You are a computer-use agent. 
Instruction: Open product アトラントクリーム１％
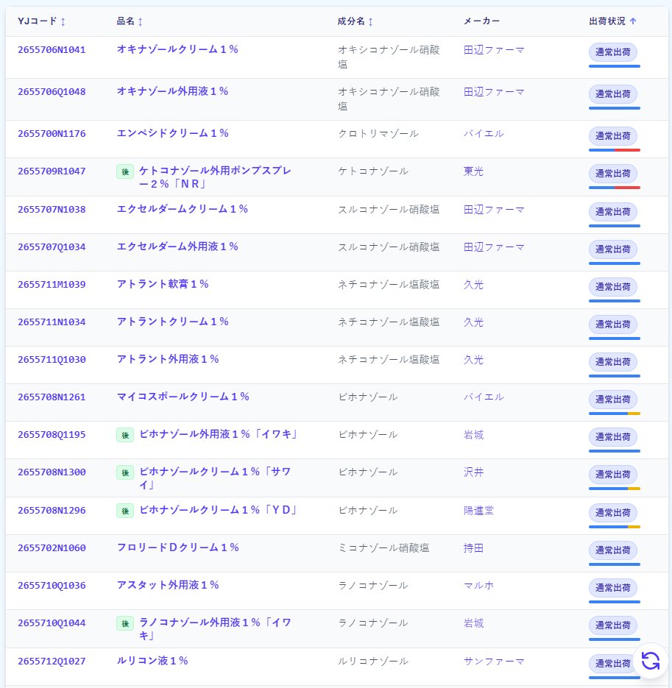pyautogui.click(x=172, y=322)
